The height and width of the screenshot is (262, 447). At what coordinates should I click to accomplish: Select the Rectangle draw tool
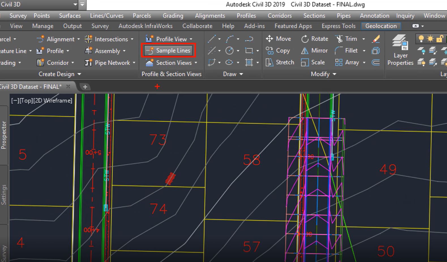coord(249,51)
